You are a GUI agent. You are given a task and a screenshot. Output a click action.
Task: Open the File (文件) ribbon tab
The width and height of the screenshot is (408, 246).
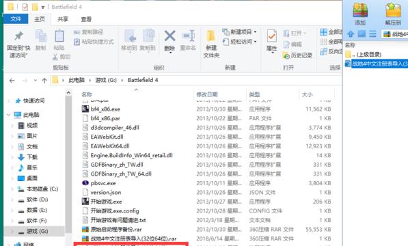(16, 19)
